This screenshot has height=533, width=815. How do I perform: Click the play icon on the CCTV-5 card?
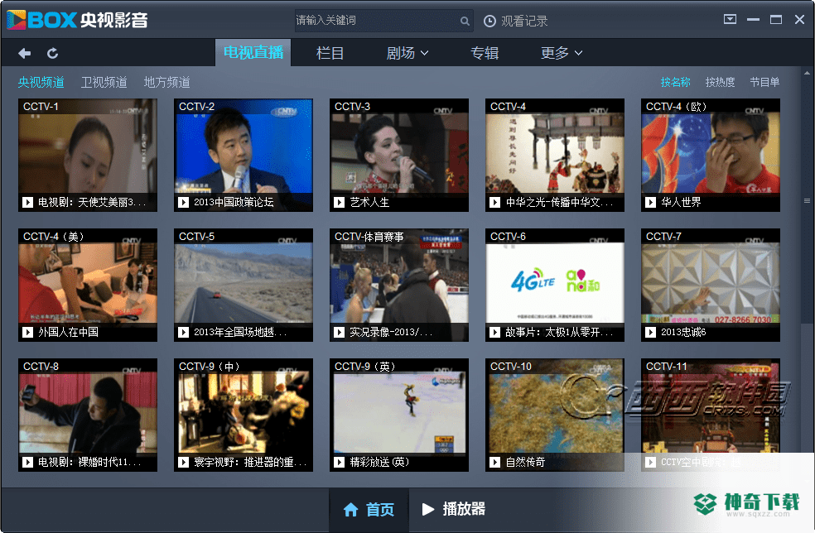pos(184,332)
